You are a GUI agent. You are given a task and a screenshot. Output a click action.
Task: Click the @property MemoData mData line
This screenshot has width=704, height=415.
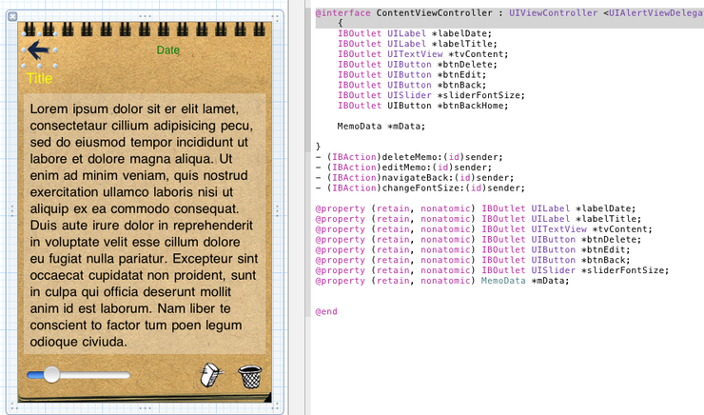coord(442,281)
